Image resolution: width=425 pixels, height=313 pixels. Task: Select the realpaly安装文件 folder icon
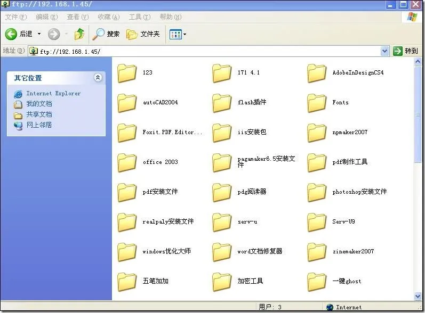[126, 222]
